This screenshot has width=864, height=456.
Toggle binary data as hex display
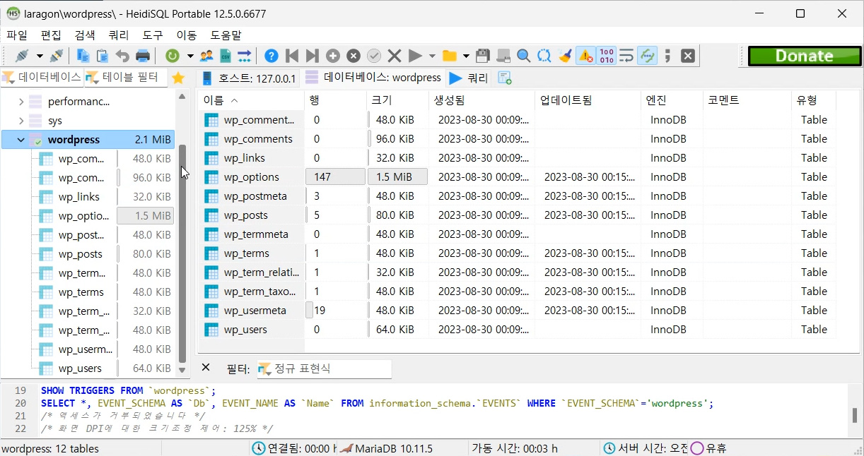pyautogui.click(x=606, y=56)
